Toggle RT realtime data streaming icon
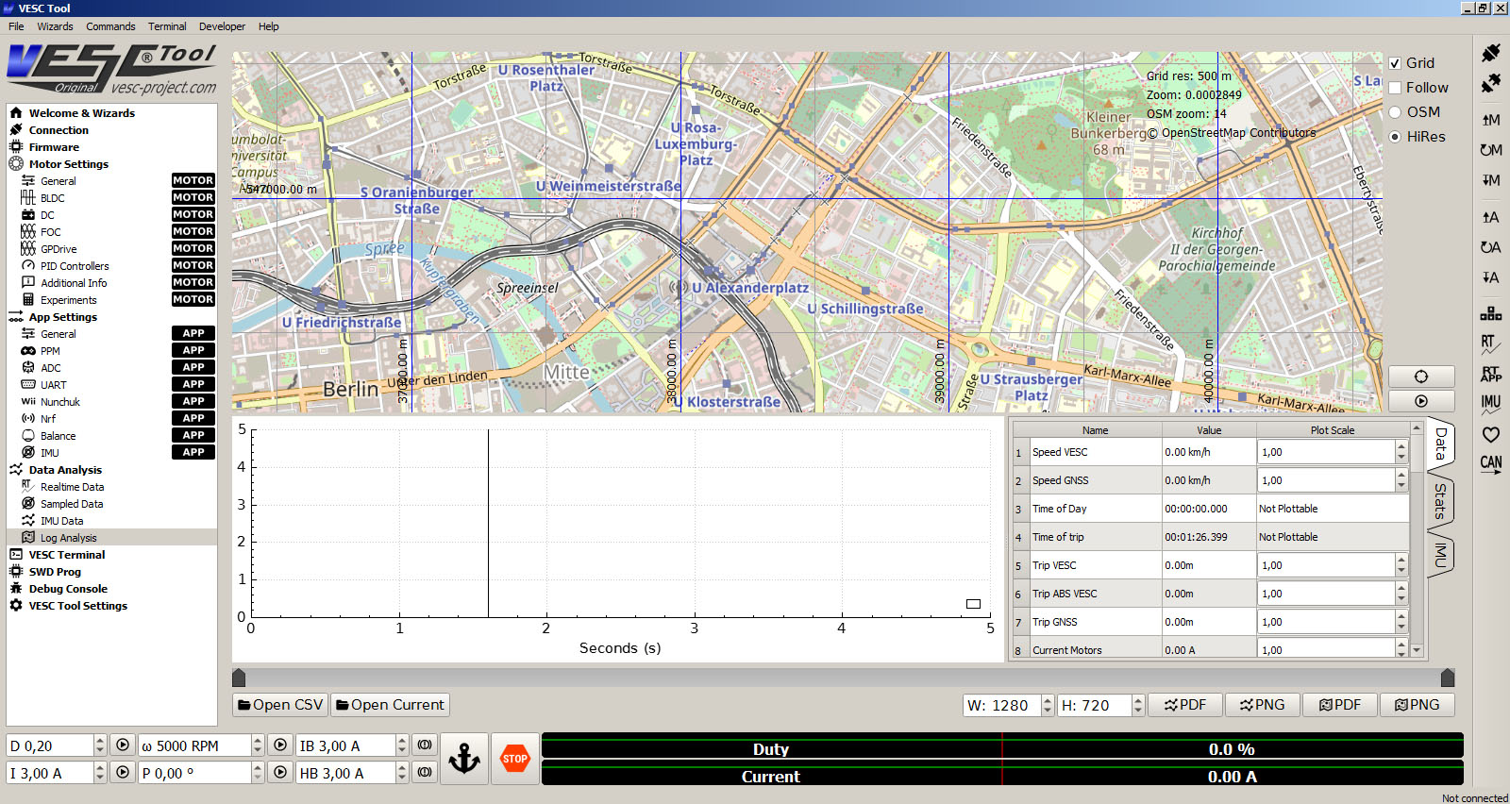 tap(1491, 343)
